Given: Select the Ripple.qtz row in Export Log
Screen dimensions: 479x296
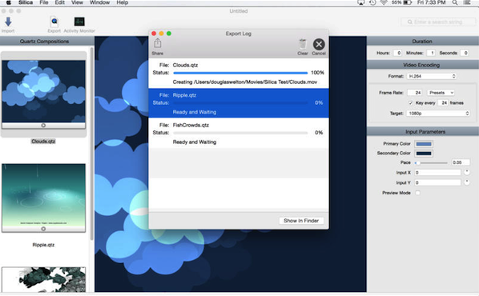Looking at the screenshot, I should click(x=239, y=103).
